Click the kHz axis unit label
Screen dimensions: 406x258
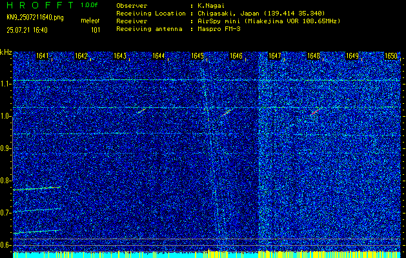coord(6,52)
